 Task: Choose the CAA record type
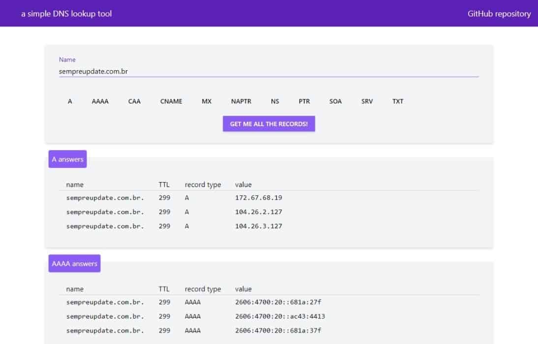click(x=134, y=101)
